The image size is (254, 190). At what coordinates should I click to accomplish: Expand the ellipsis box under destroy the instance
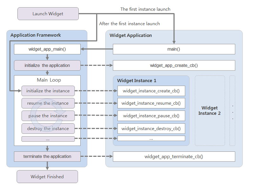coord(48,138)
